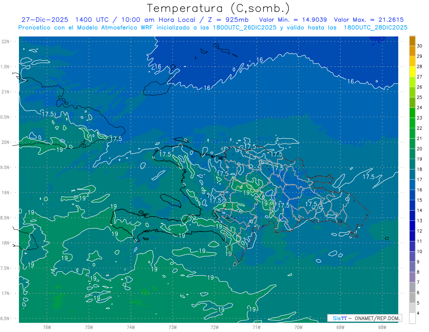Click the "74W" longitude axis label
Viewport: 429px width, 332px height.
130,327
